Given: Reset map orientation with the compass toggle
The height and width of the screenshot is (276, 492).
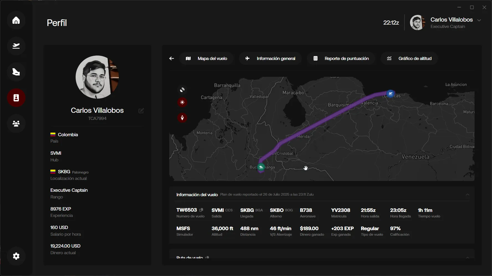Looking at the screenshot, I should point(182,118).
